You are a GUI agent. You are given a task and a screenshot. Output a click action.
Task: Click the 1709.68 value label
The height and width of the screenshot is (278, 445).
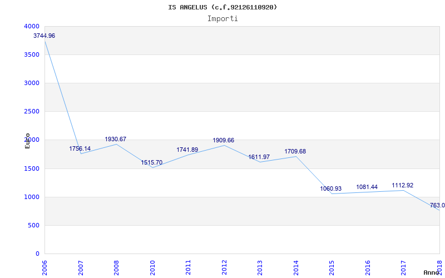coord(295,151)
